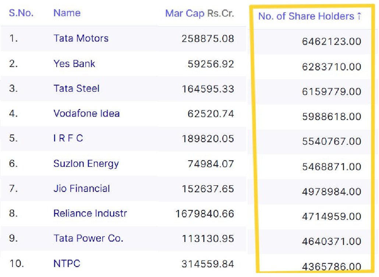Open the Tata Power Co. link
Viewport: 379px width, 277px height.
tap(88, 238)
